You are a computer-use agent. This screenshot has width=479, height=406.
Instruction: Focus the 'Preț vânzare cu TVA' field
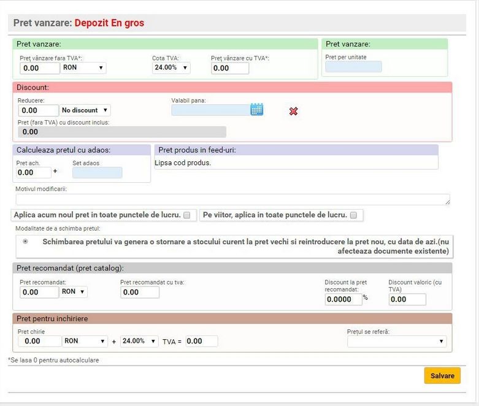[x=230, y=68]
